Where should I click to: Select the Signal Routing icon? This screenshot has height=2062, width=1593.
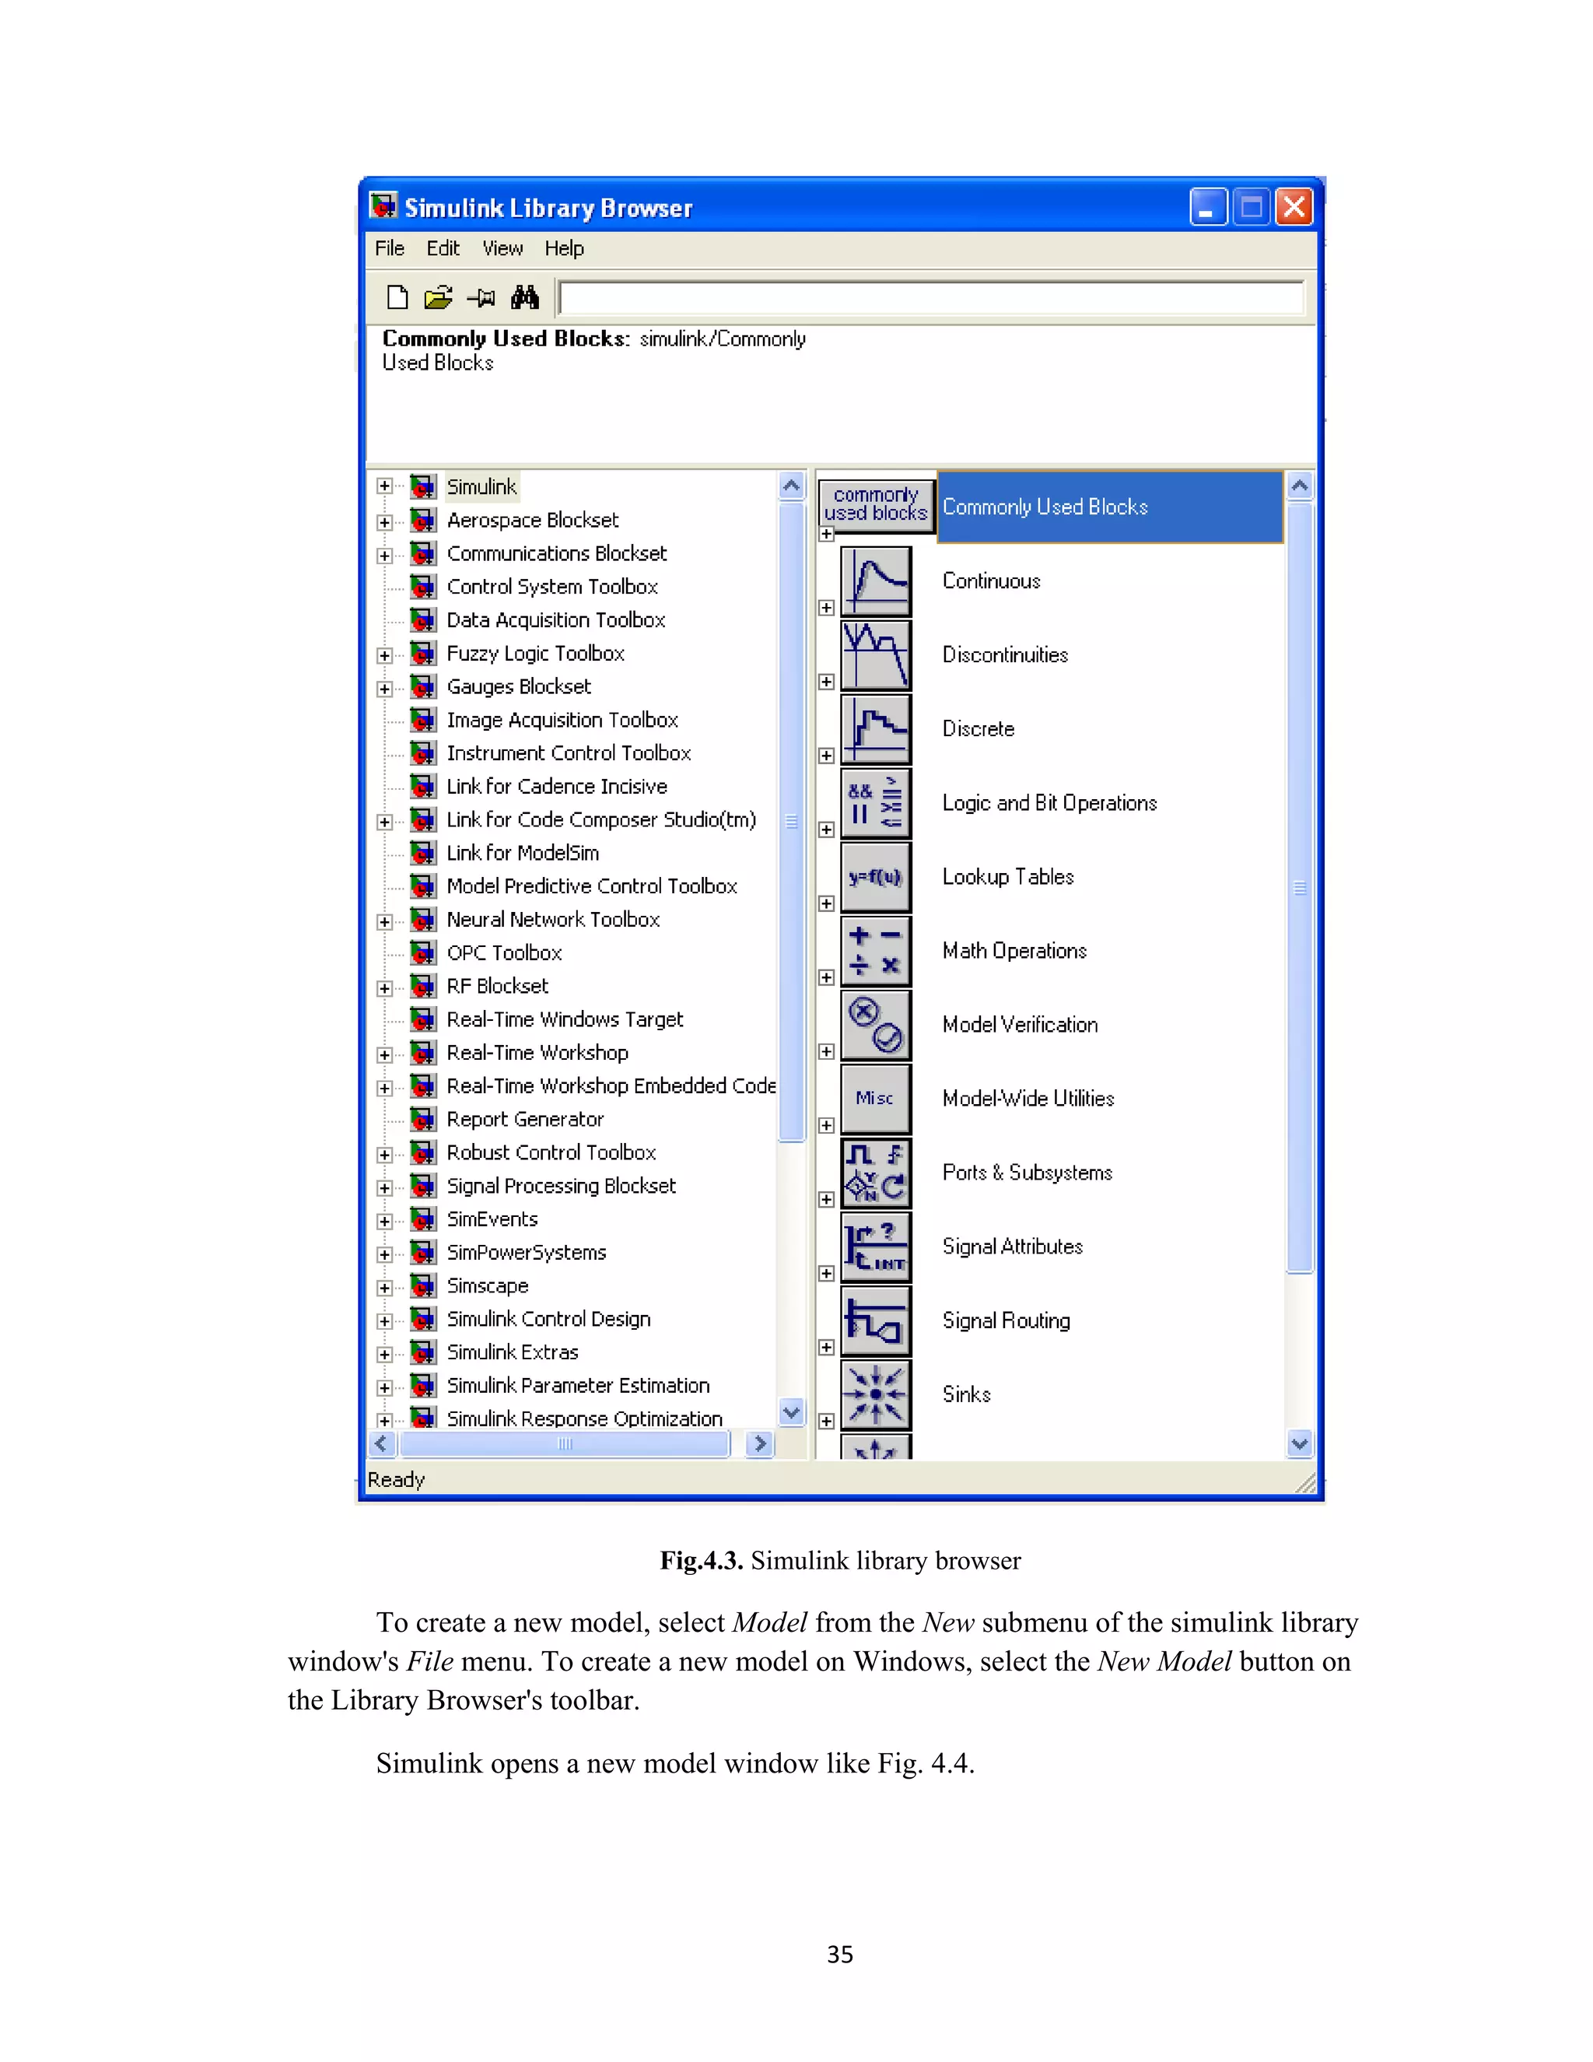pos(876,1321)
